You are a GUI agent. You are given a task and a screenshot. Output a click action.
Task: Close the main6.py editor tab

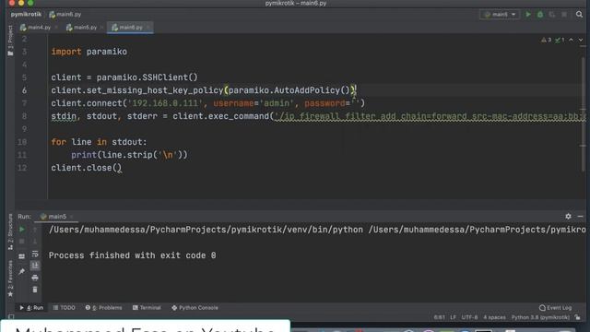[x=147, y=28]
